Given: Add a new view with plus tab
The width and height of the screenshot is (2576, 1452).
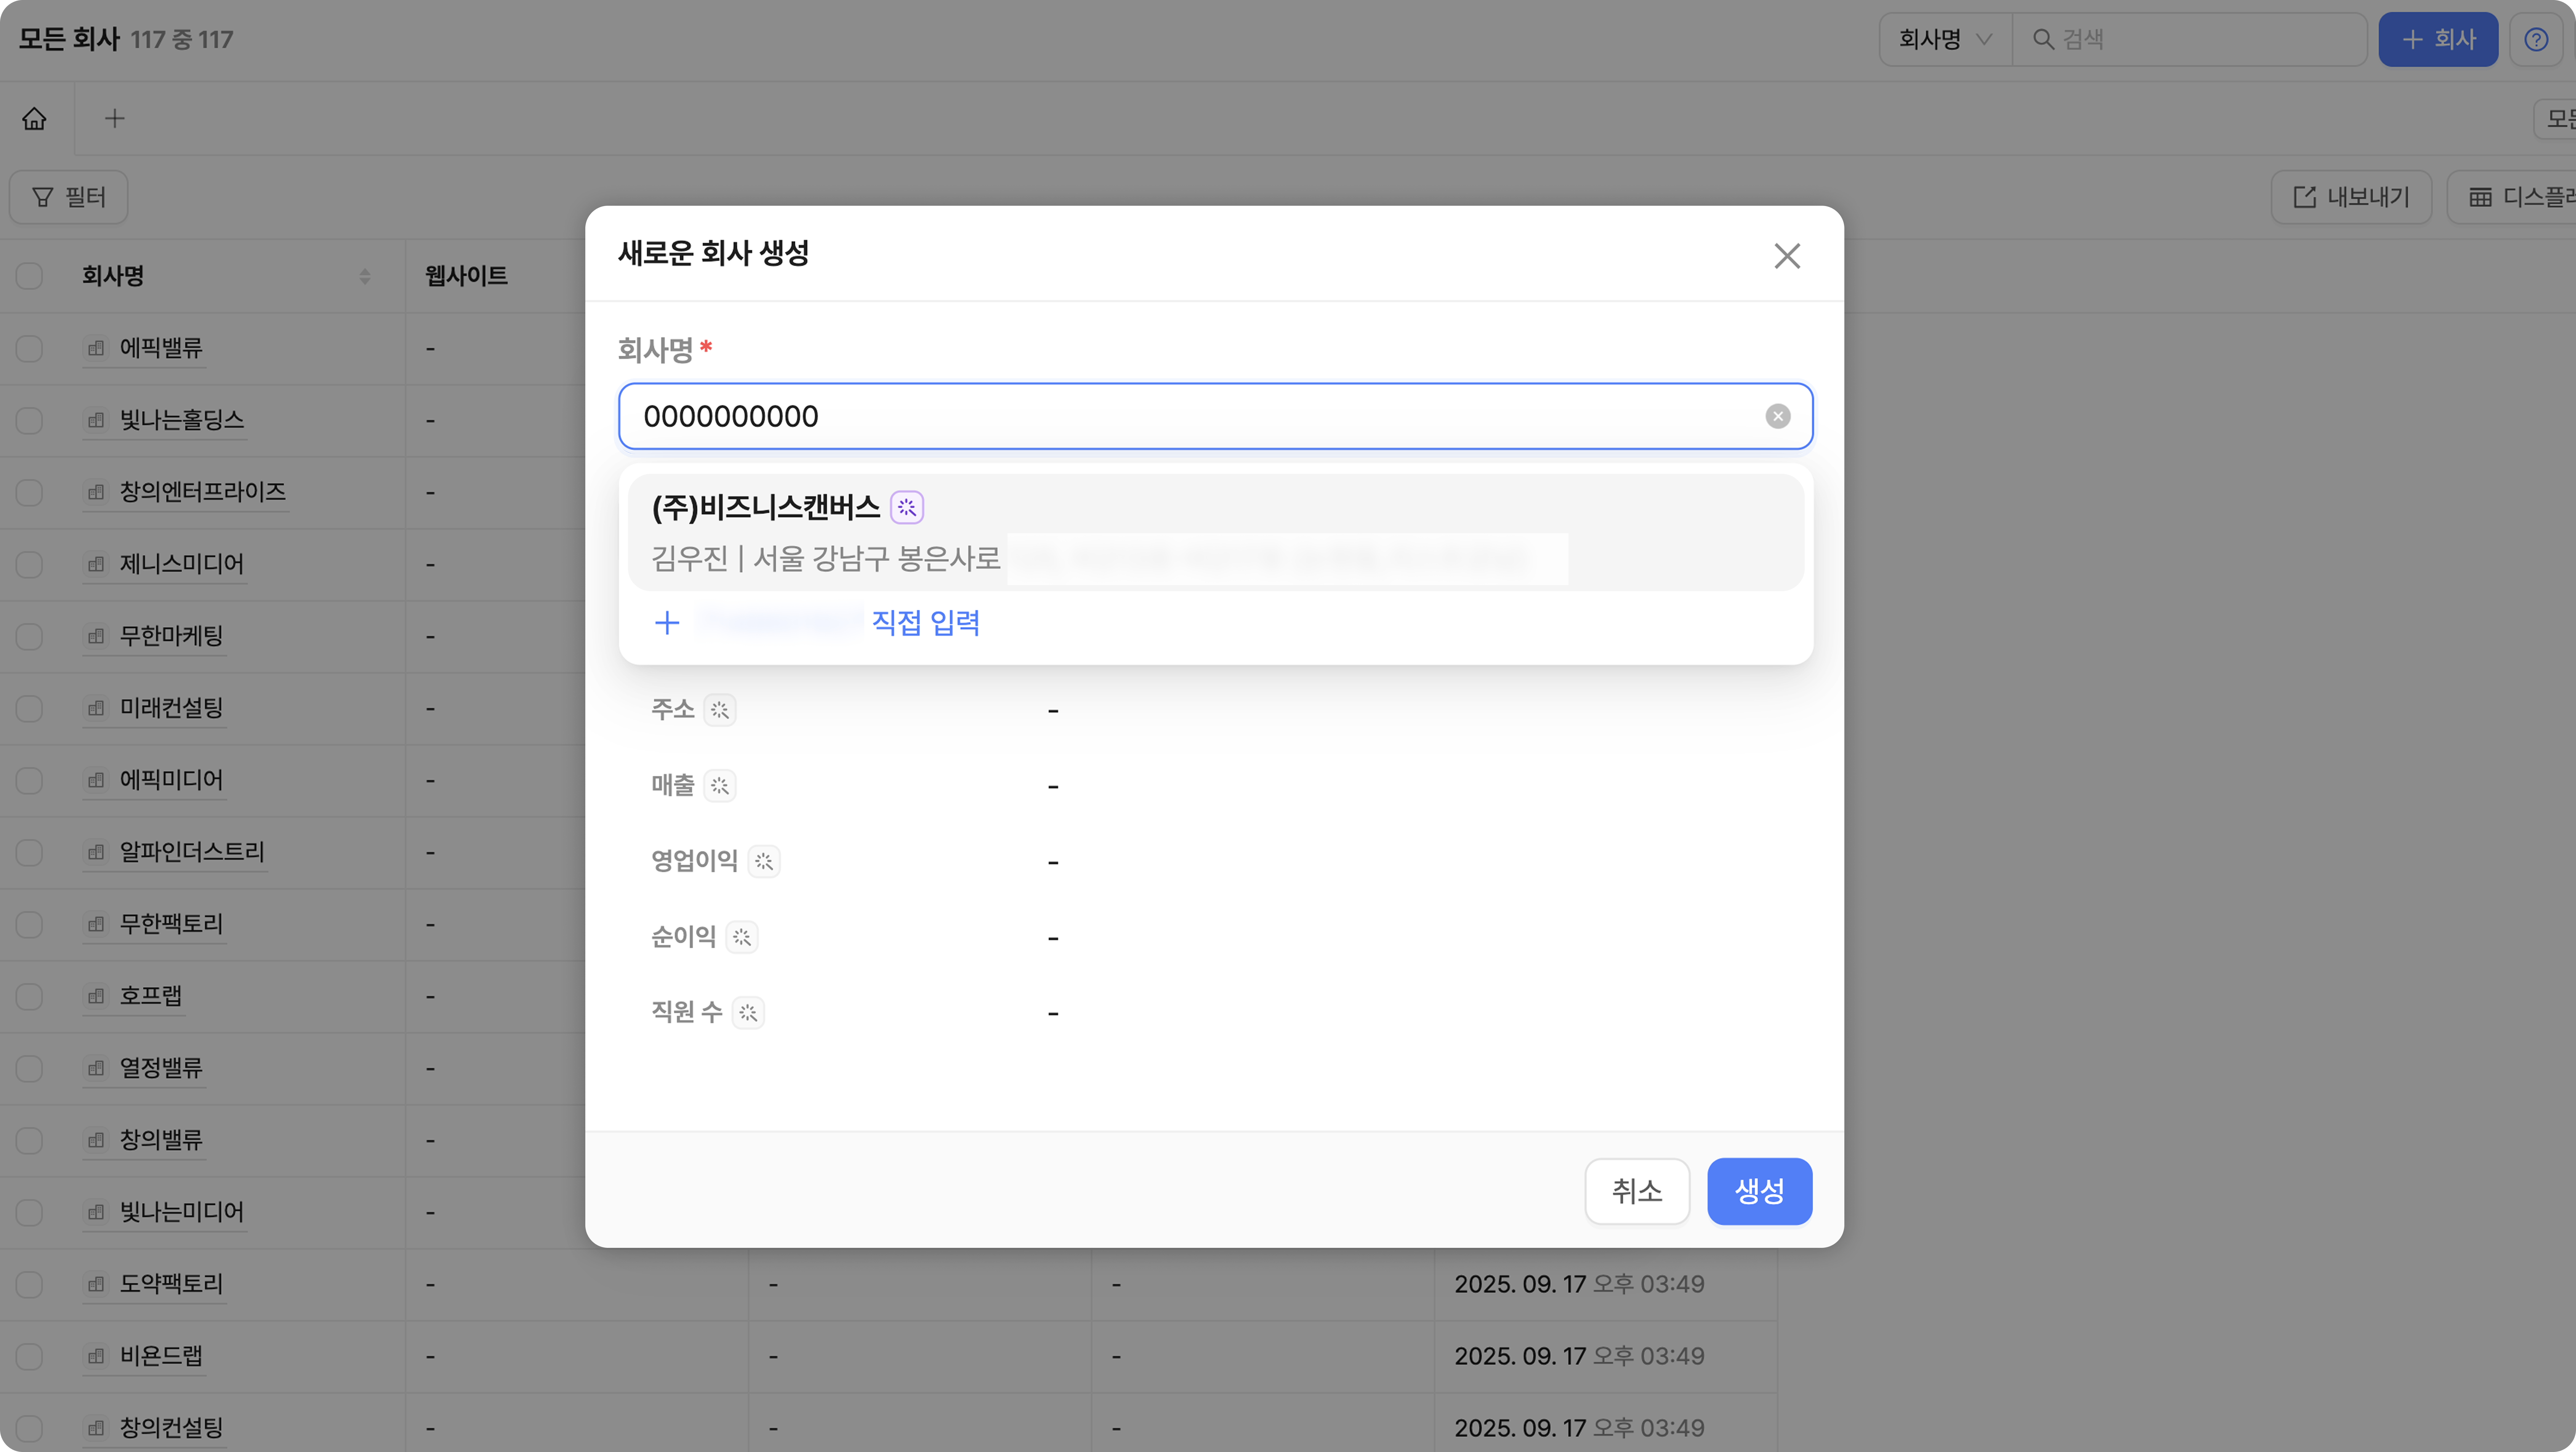Looking at the screenshot, I should tap(115, 118).
